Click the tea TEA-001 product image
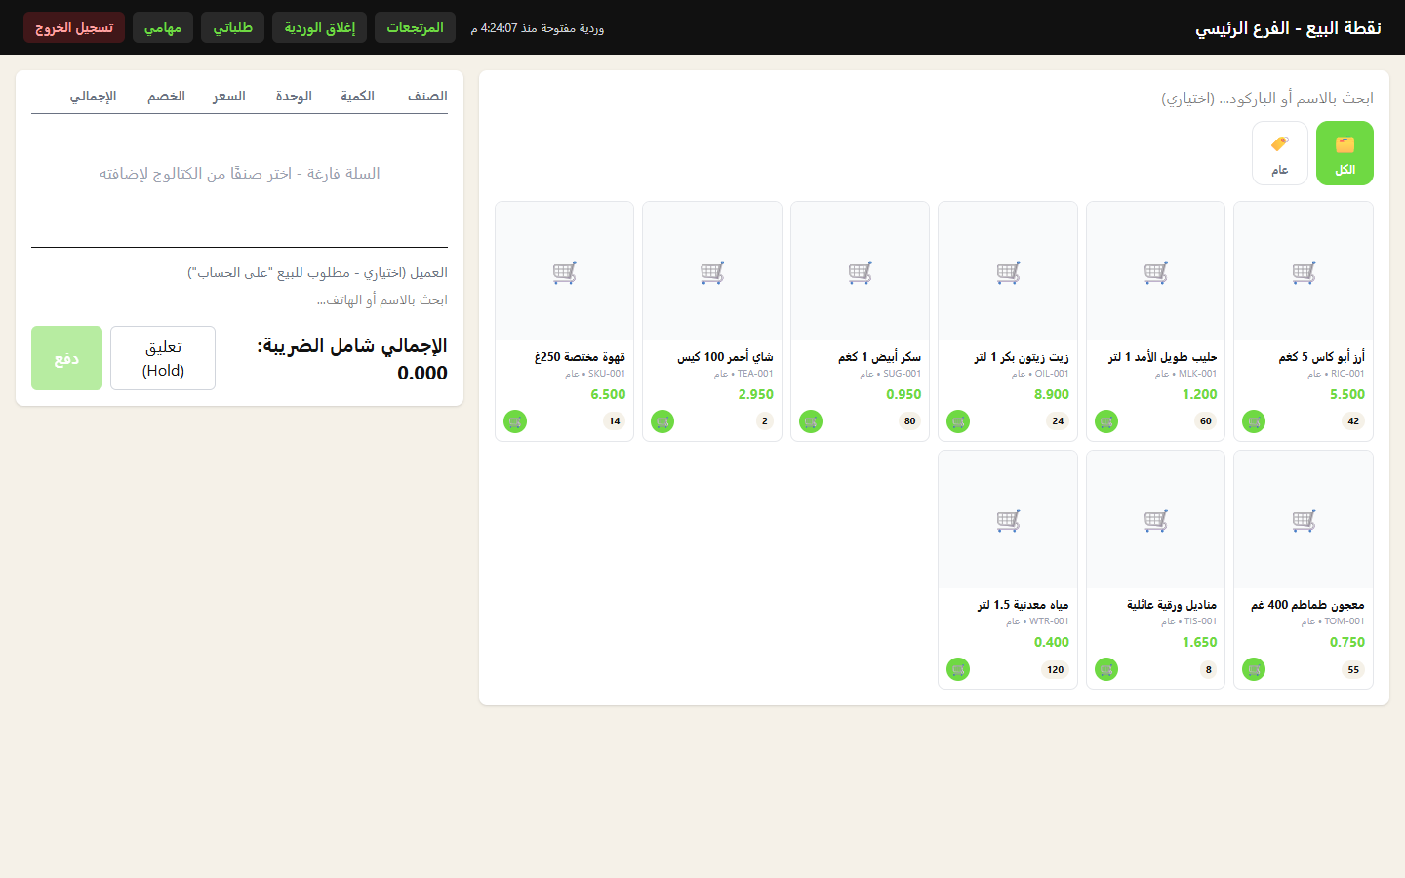 pos(712,272)
